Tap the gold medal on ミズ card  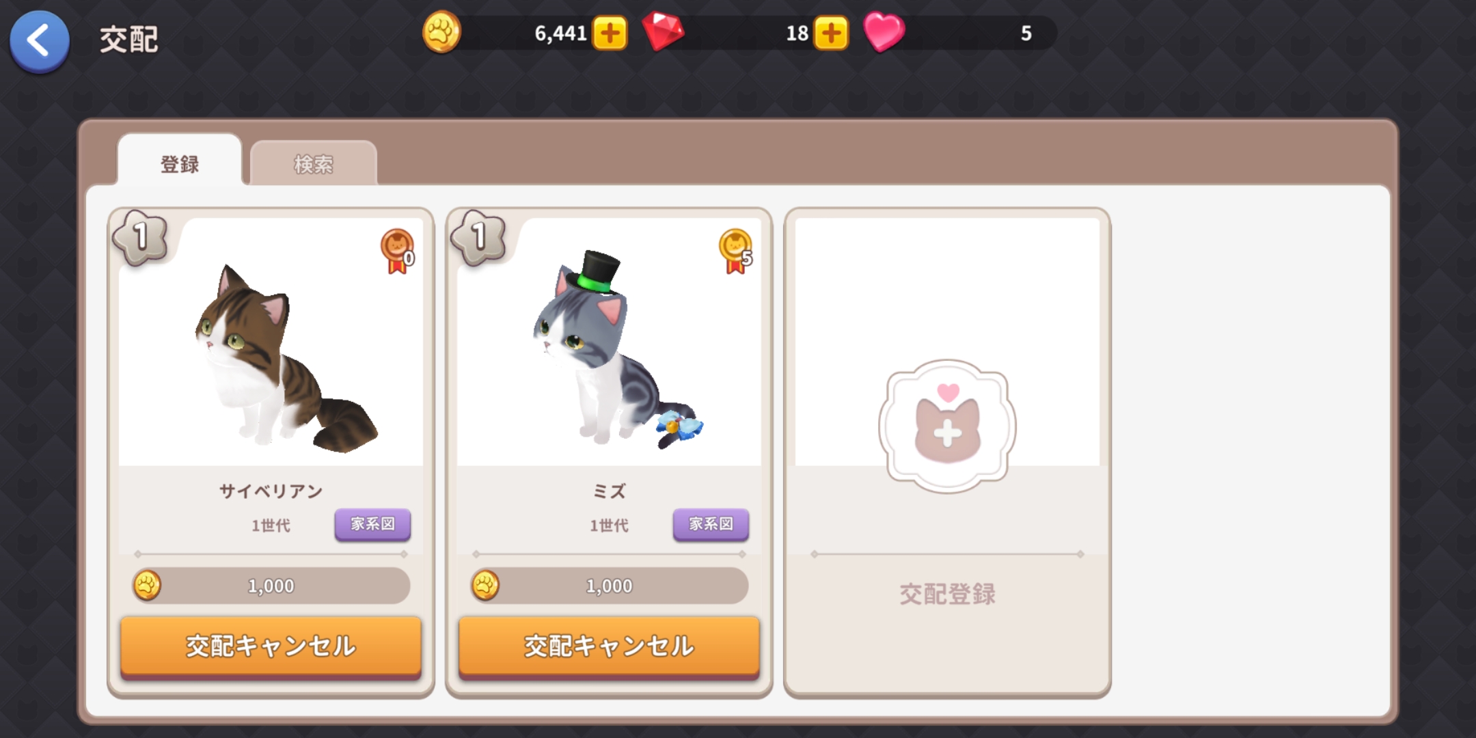(736, 251)
